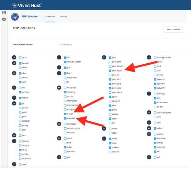Uncheck the pdo_mysql extension
This screenshot has height=170, width=191.
(x=110, y=70)
